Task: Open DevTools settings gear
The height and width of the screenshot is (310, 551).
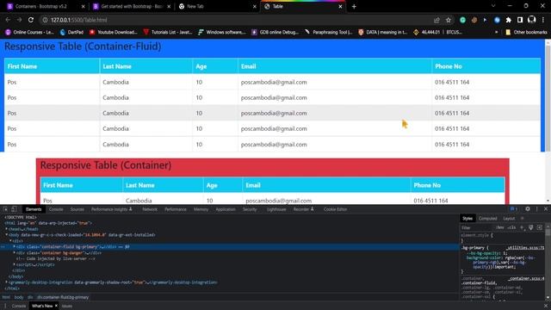Action: click(x=528, y=208)
